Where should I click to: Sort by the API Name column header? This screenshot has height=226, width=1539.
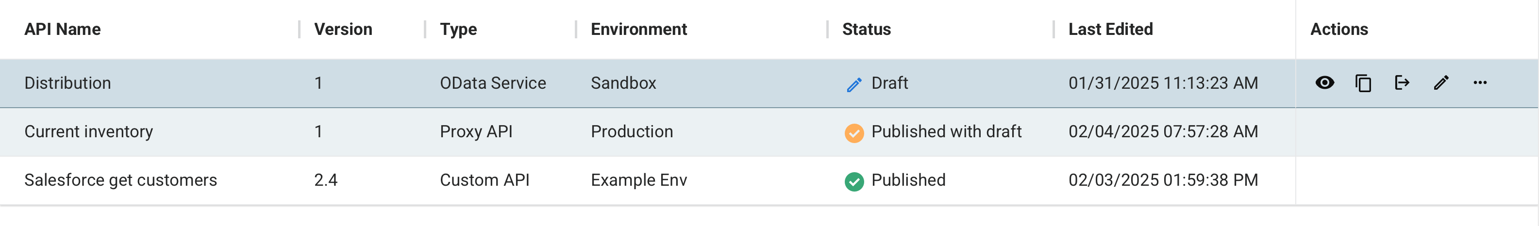pos(62,29)
